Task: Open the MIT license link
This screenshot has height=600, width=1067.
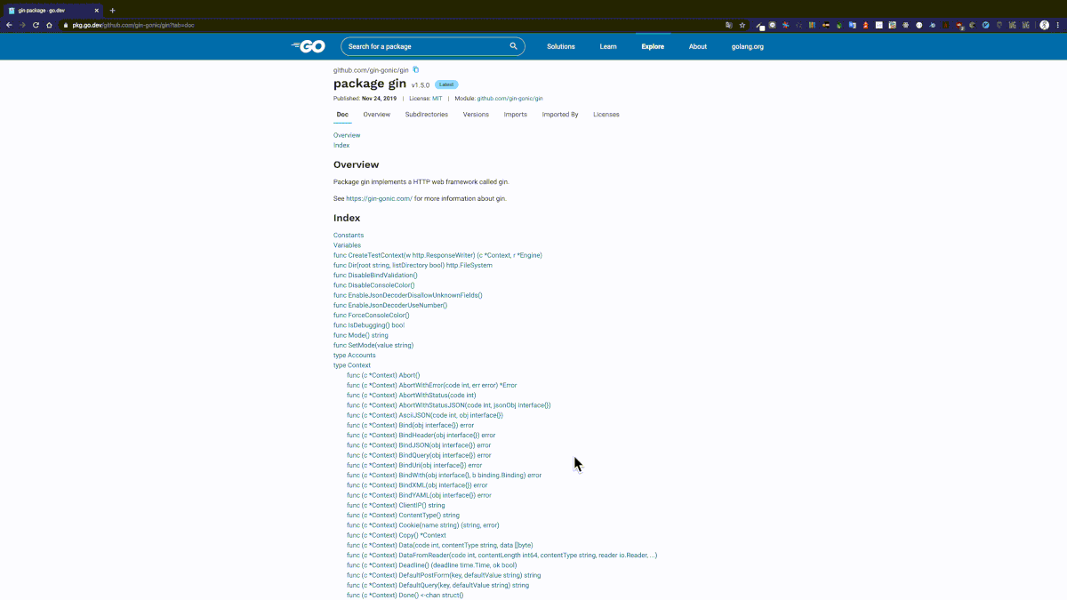Action: pyautogui.click(x=437, y=99)
